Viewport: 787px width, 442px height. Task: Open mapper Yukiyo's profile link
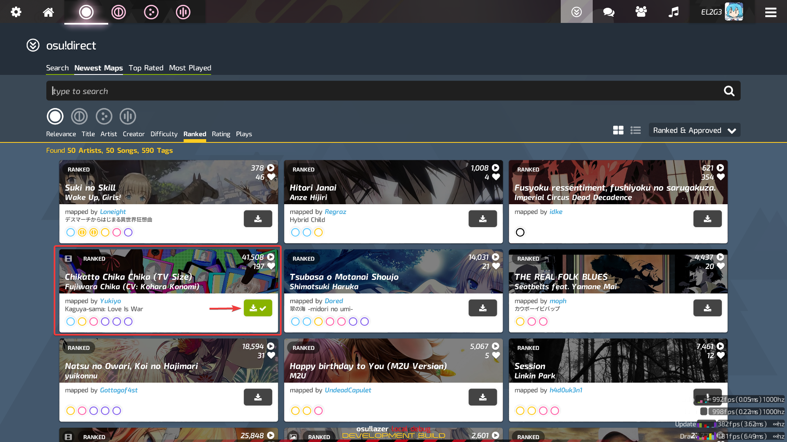click(x=111, y=301)
